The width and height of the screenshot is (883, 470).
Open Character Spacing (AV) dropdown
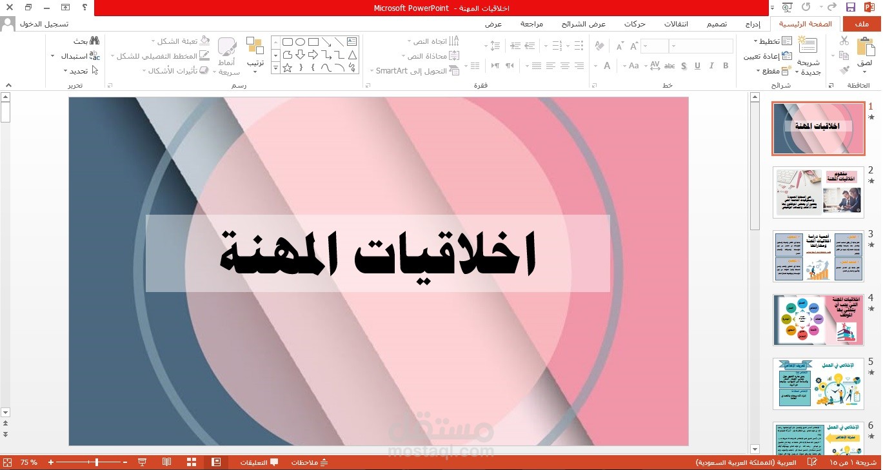click(653, 65)
